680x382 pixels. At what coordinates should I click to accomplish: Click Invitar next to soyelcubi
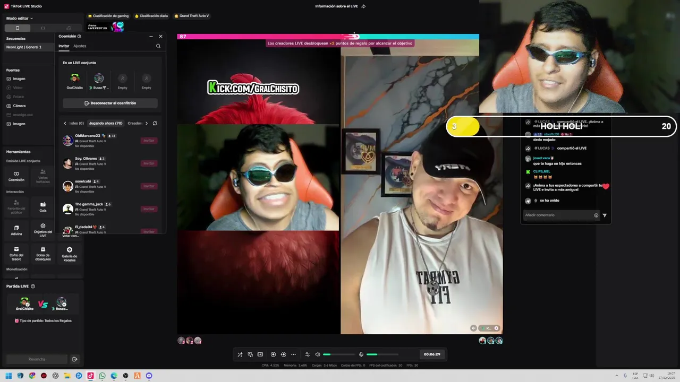149,186
